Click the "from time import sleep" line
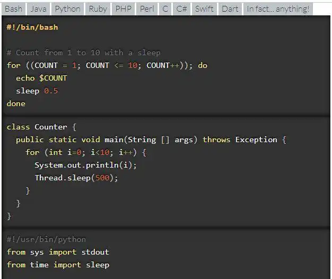 tap(58, 265)
